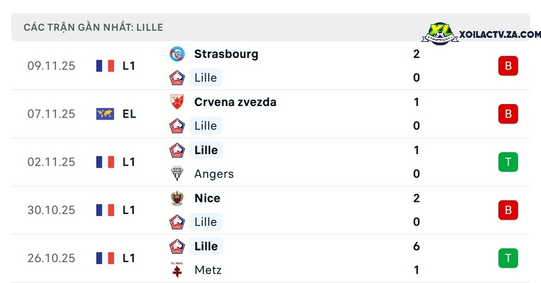541x283 pixels.
Task: Click the Strasbourg club crest icon
Action: [177, 54]
